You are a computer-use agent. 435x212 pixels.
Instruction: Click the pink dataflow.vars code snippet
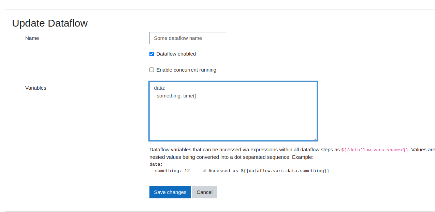point(374,150)
